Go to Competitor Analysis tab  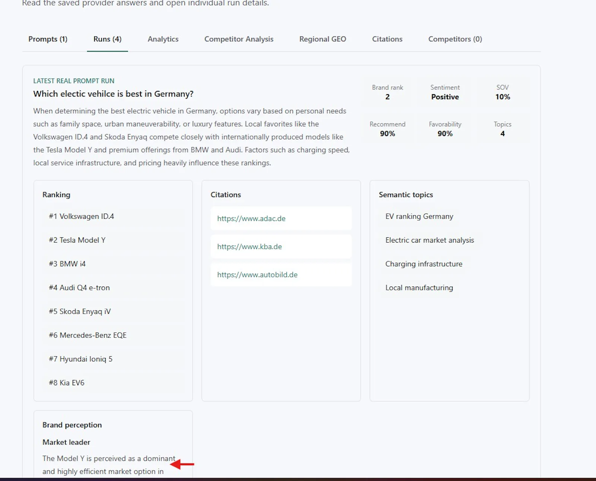coord(239,39)
